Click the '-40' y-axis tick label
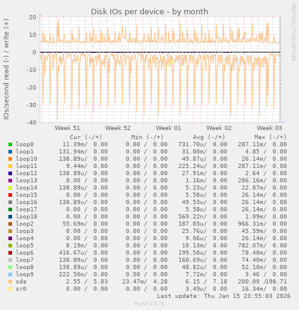Viewport: 299px width, 310px height. pos(31,122)
